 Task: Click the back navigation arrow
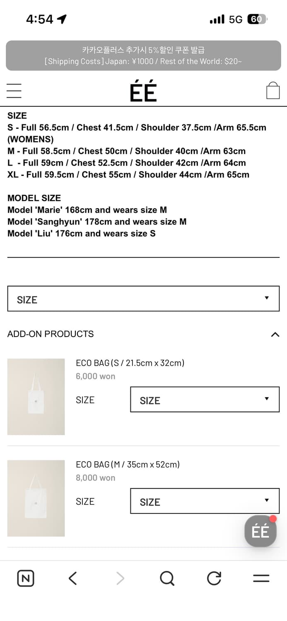[72, 578]
